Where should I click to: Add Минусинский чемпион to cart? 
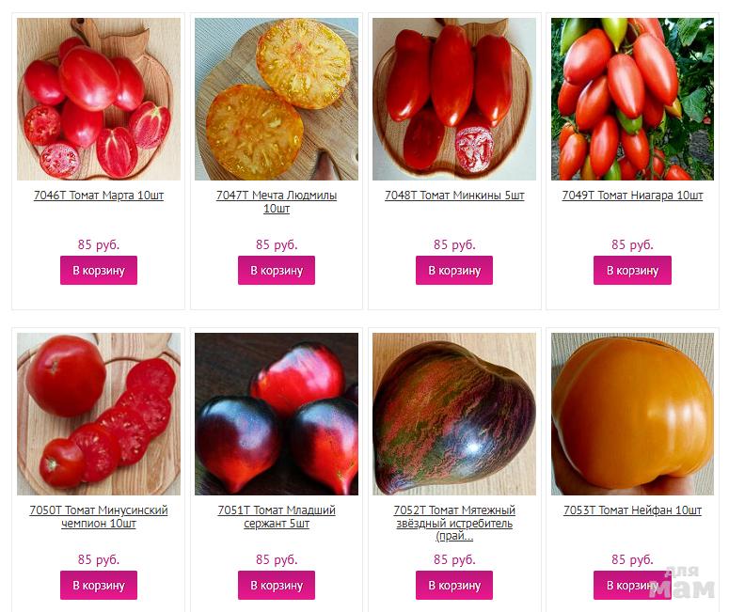point(99,585)
